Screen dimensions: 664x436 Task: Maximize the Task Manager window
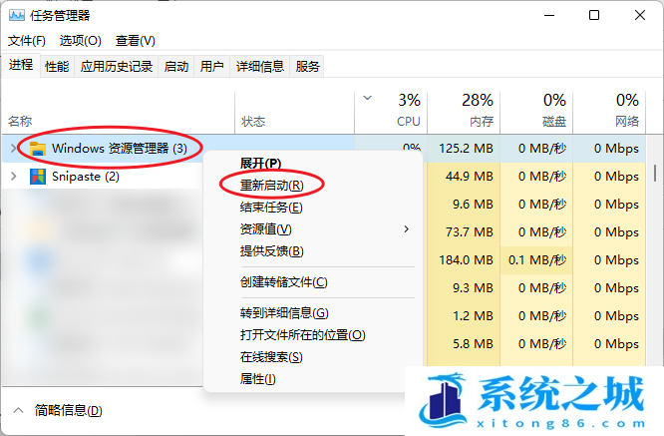[594, 15]
